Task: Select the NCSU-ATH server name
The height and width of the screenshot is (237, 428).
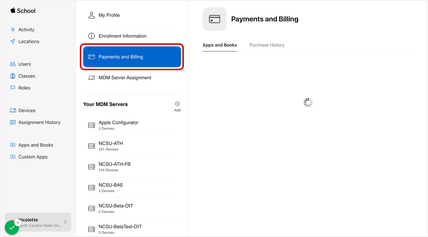Action: point(111,143)
